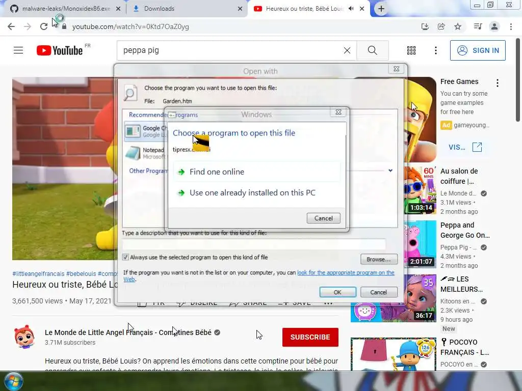
Task: Click the Recommended Programs heading
Action: click(x=163, y=115)
